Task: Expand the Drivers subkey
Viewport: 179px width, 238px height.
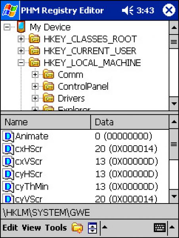Action: point(35,98)
